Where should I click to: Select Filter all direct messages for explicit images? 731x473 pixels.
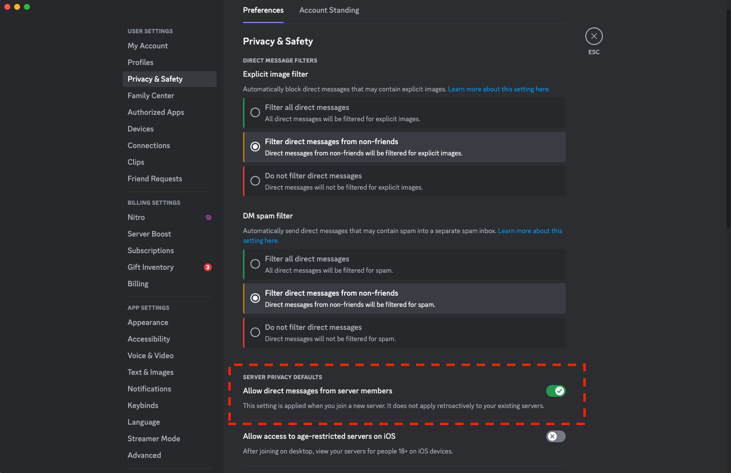click(404, 113)
